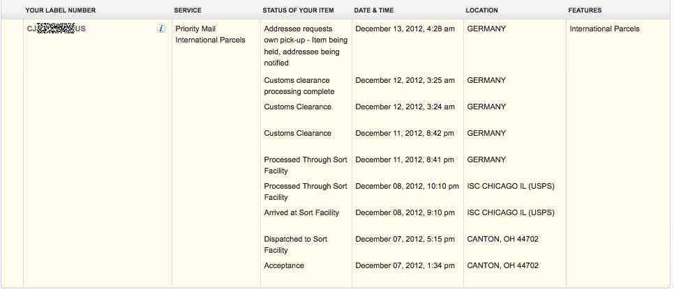The height and width of the screenshot is (289, 674).
Task: Click Dispatched to Sort Facility status
Action: 296,244
